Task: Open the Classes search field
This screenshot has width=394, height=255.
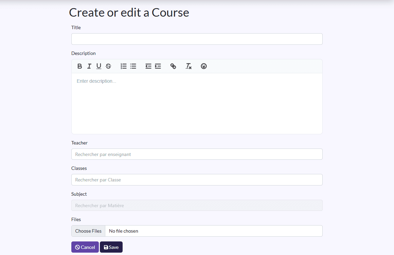Action: (197, 180)
